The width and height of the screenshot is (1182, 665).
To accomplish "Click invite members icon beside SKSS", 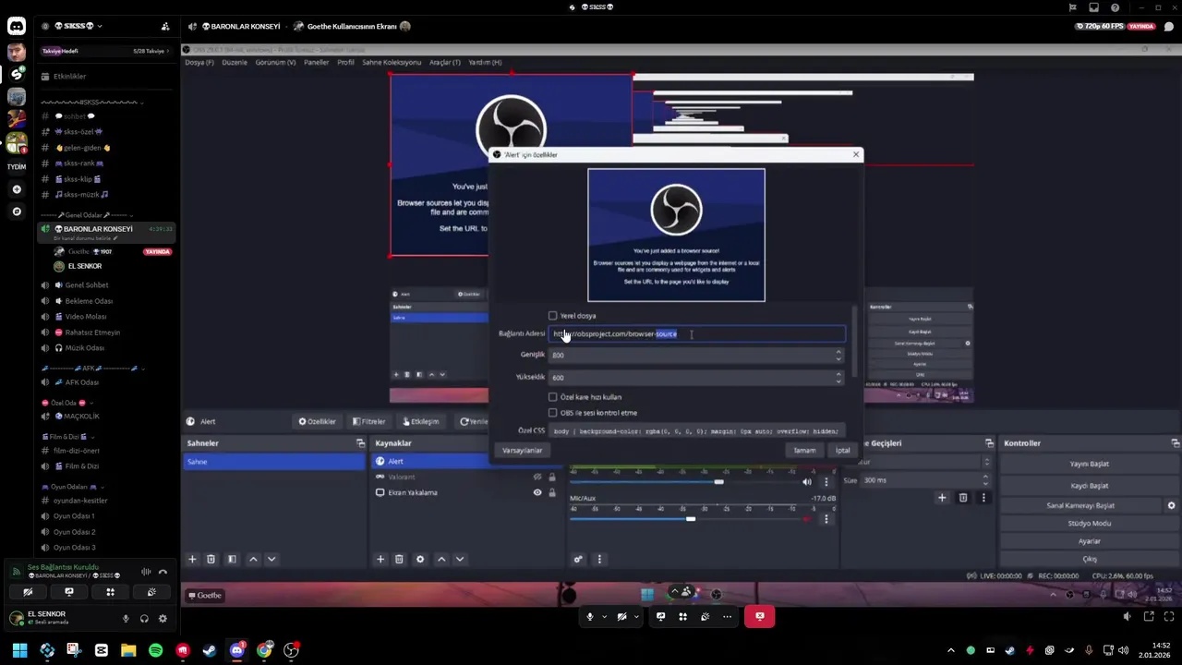I will (x=165, y=27).
